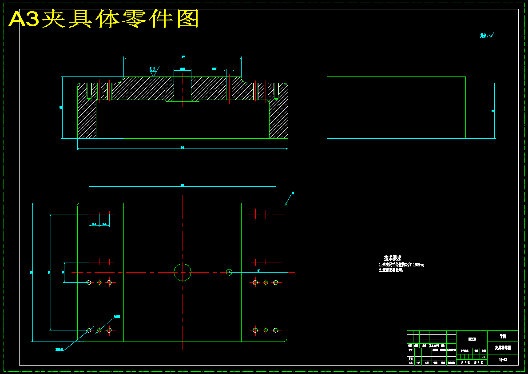Click the 1:1 scale cell in title block
Viewport: 528px width, 374px height.
click(484, 357)
